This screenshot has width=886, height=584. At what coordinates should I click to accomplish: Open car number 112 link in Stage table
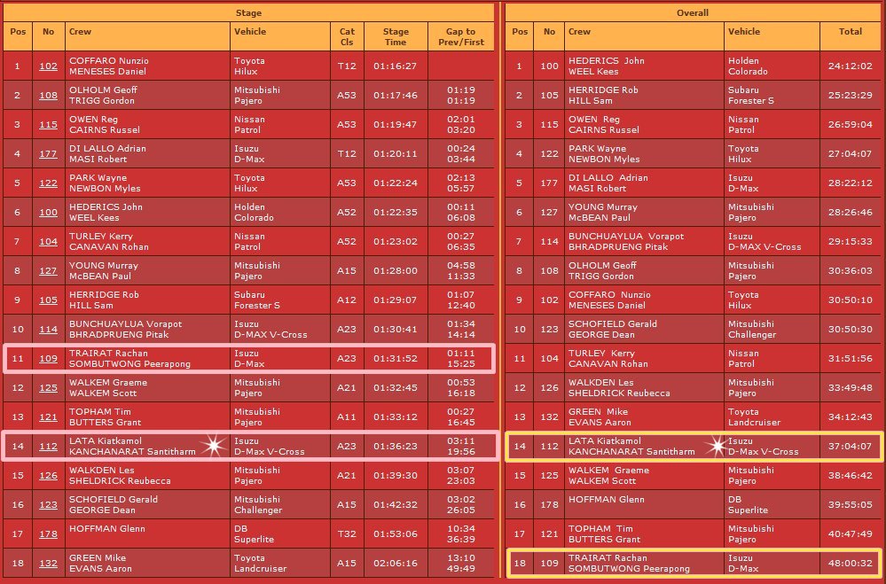48,446
